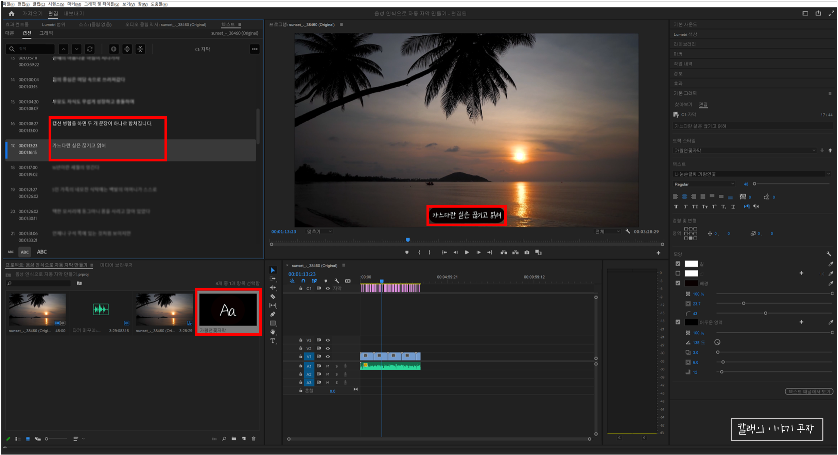
Task: Click the white fill color swatch
Action: (691, 264)
